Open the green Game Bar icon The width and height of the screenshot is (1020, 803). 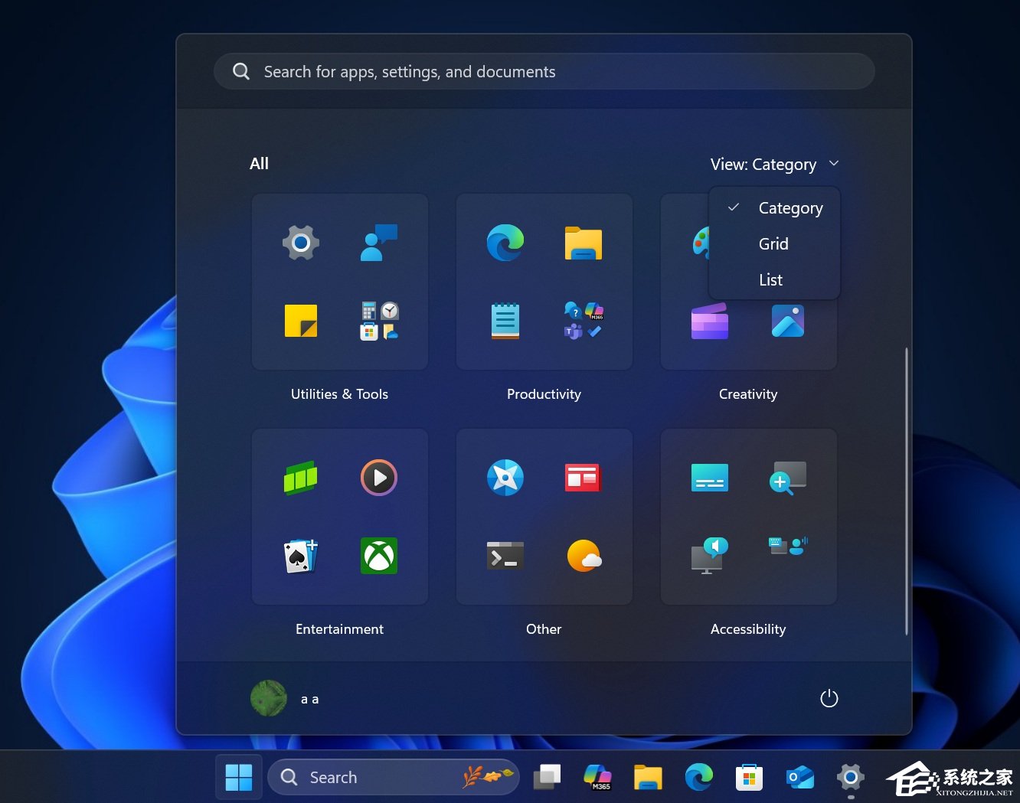pyautogui.click(x=301, y=478)
